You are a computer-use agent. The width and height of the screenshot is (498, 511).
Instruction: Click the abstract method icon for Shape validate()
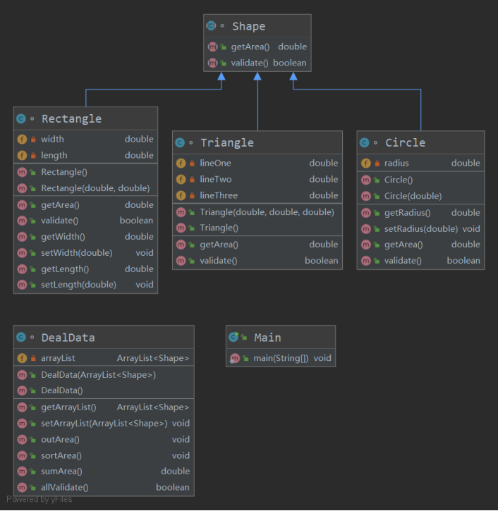pyautogui.click(x=212, y=63)
